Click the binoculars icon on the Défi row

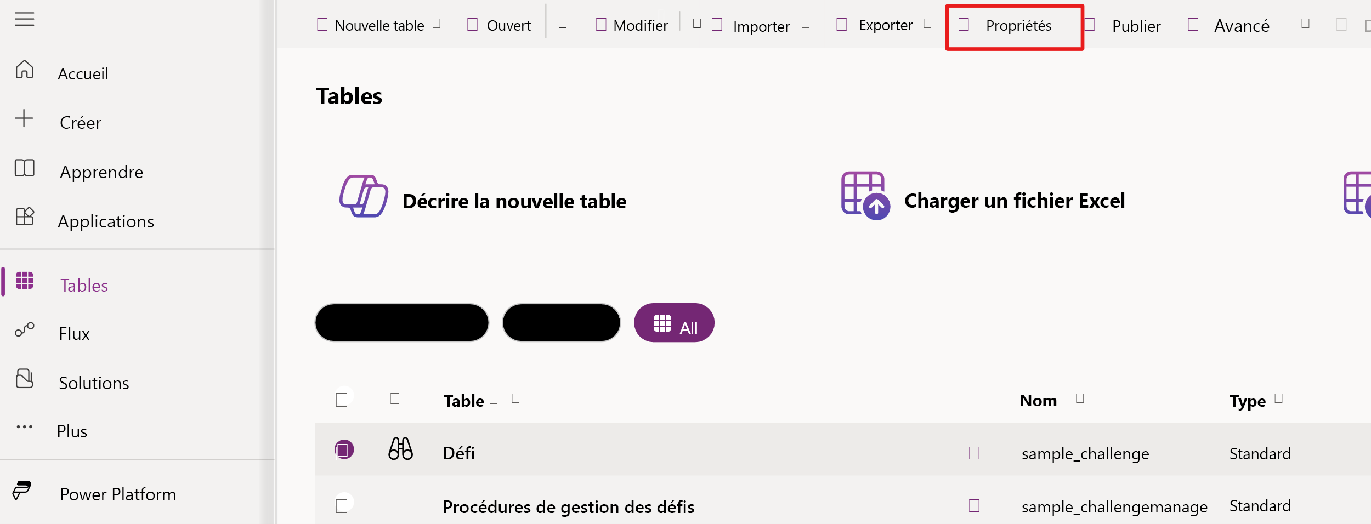[400, 451]
